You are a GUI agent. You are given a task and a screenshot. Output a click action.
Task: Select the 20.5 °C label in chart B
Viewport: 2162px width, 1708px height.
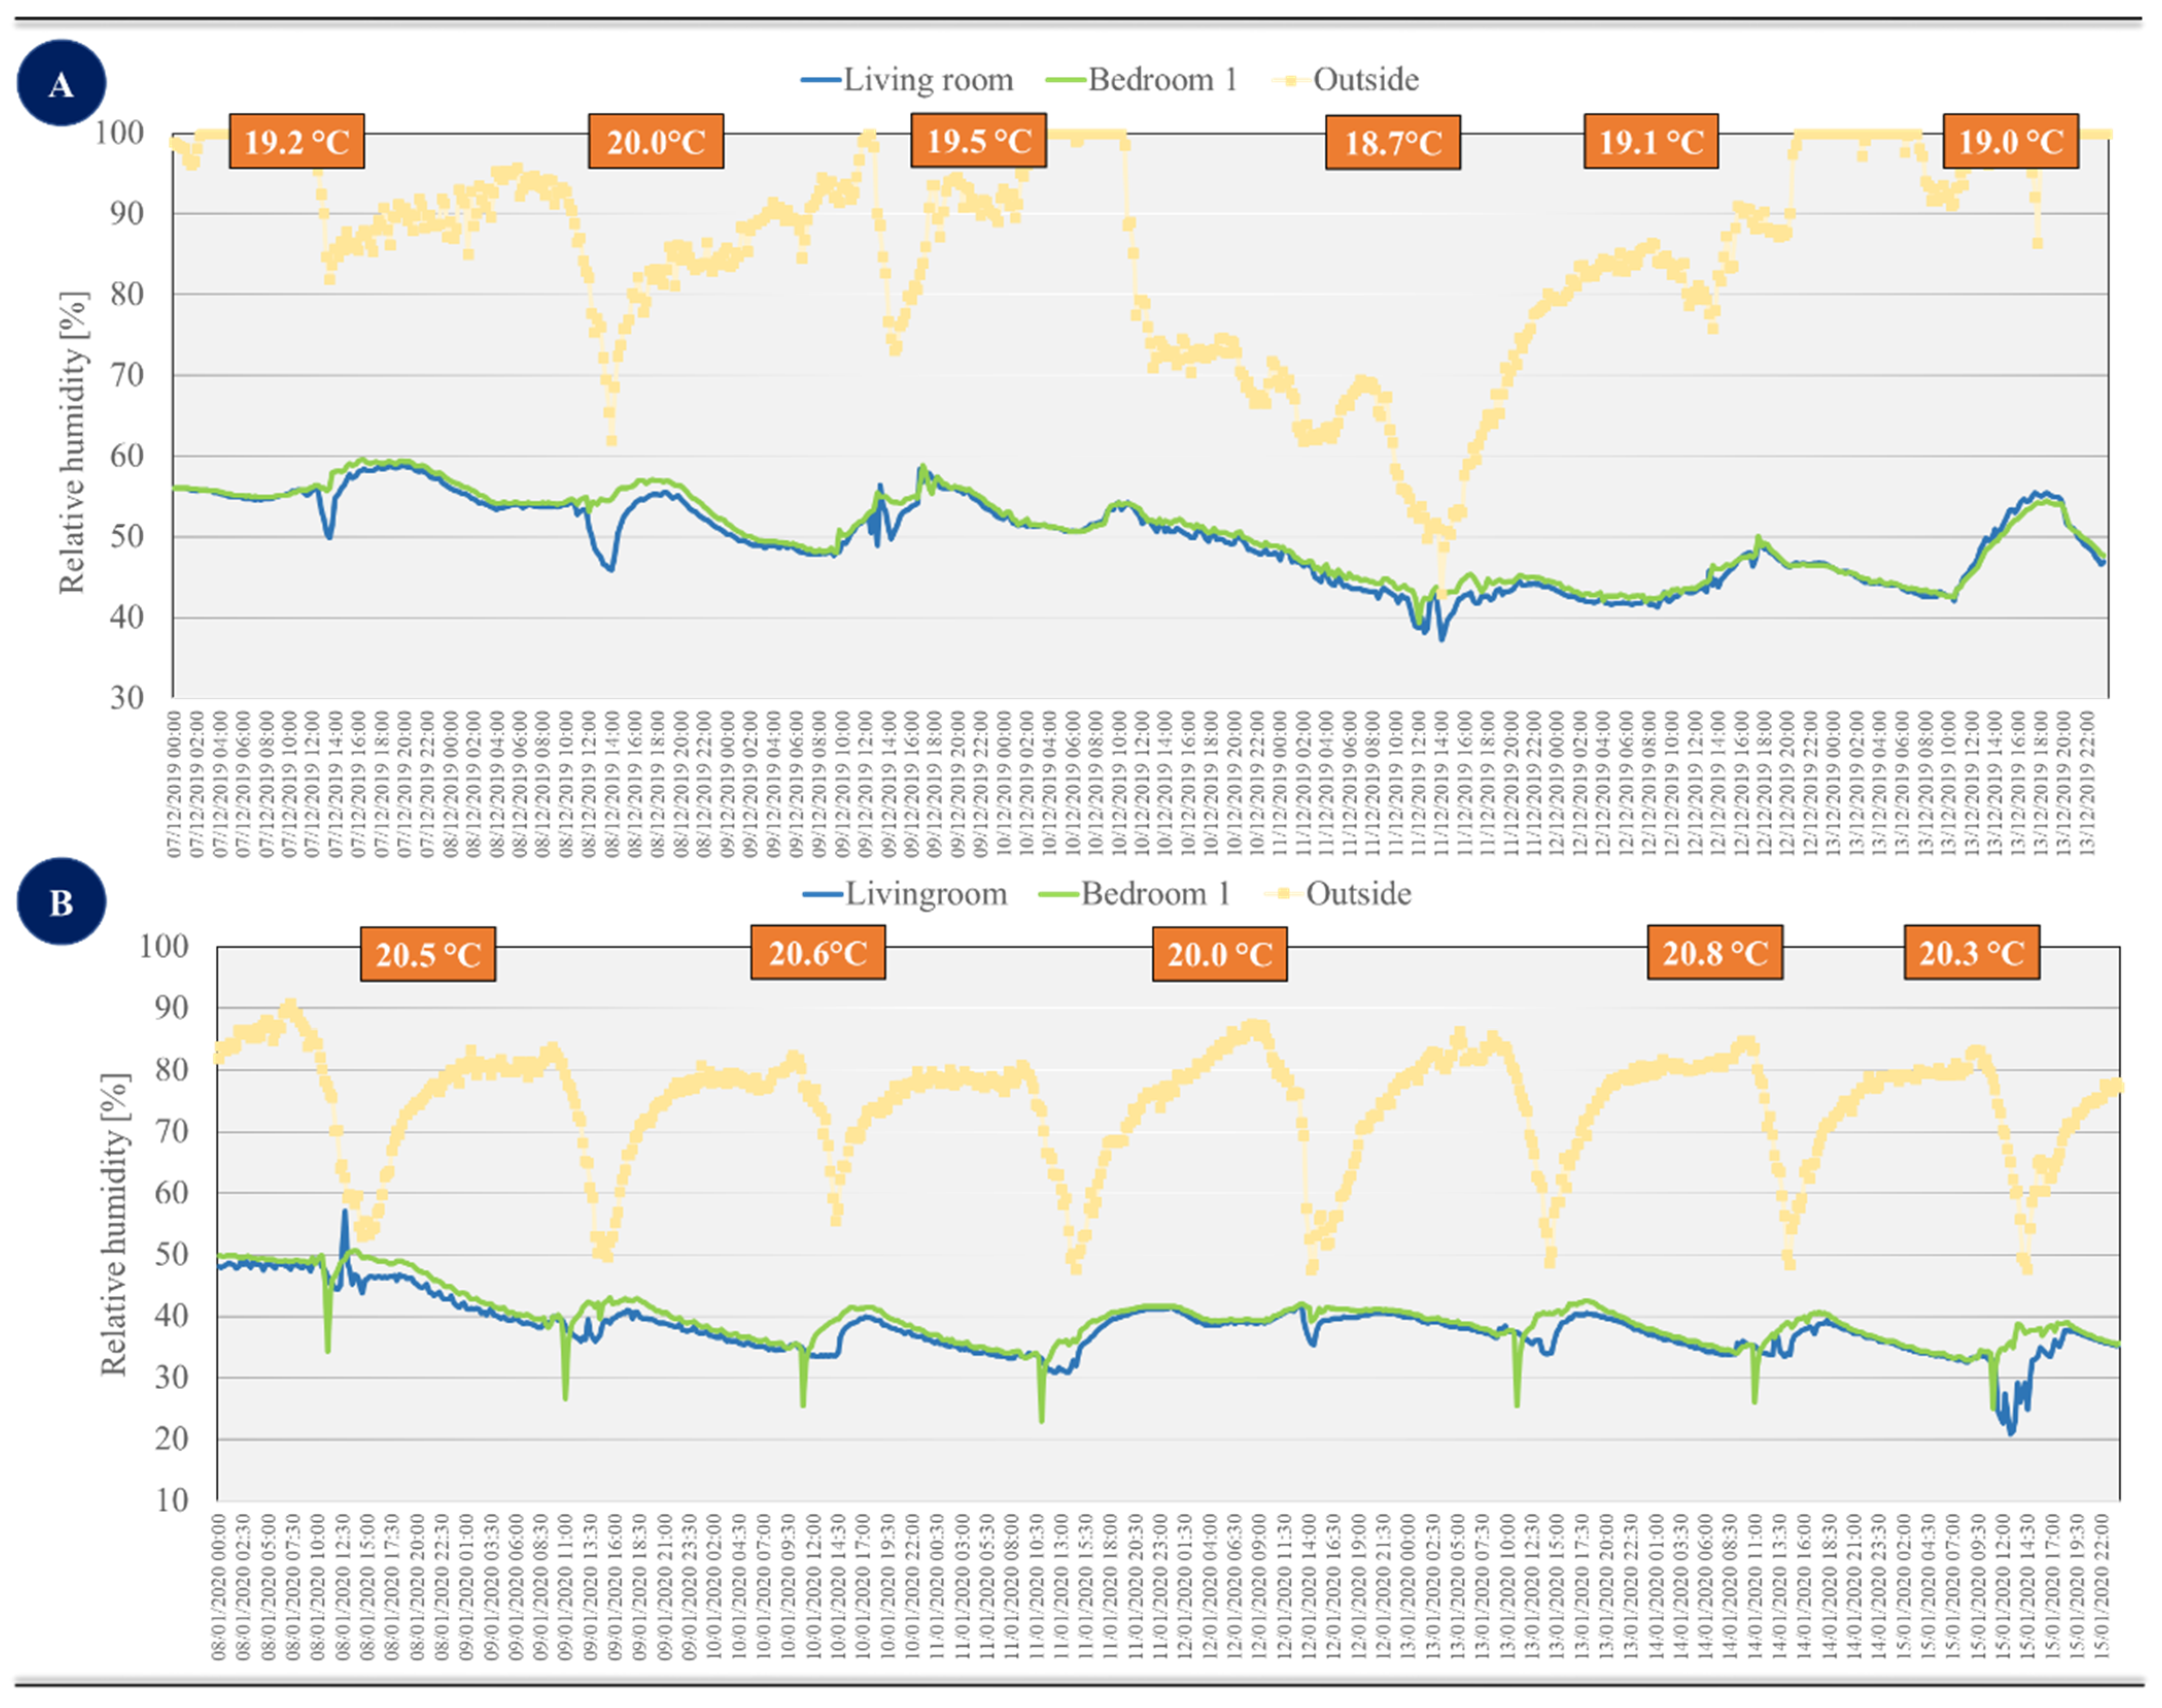(x=428, y=955)
